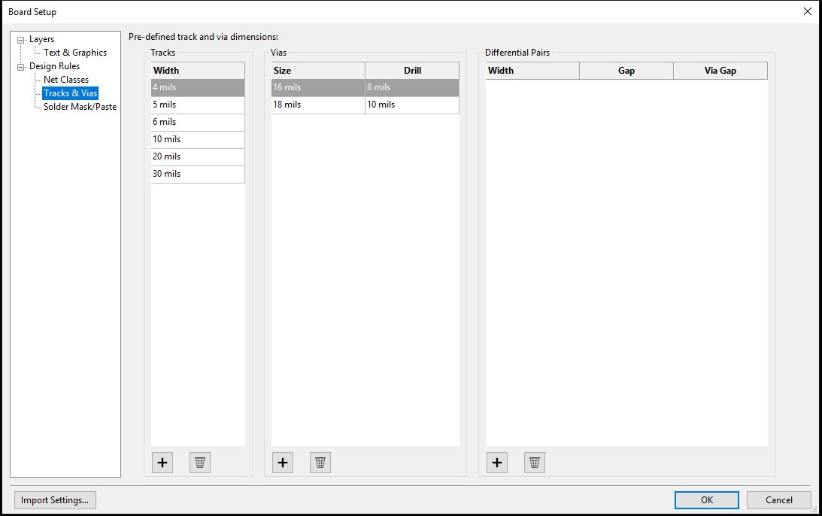Delete the selected differential pair row
Screen dimensions: 822x516
point(534,463)
